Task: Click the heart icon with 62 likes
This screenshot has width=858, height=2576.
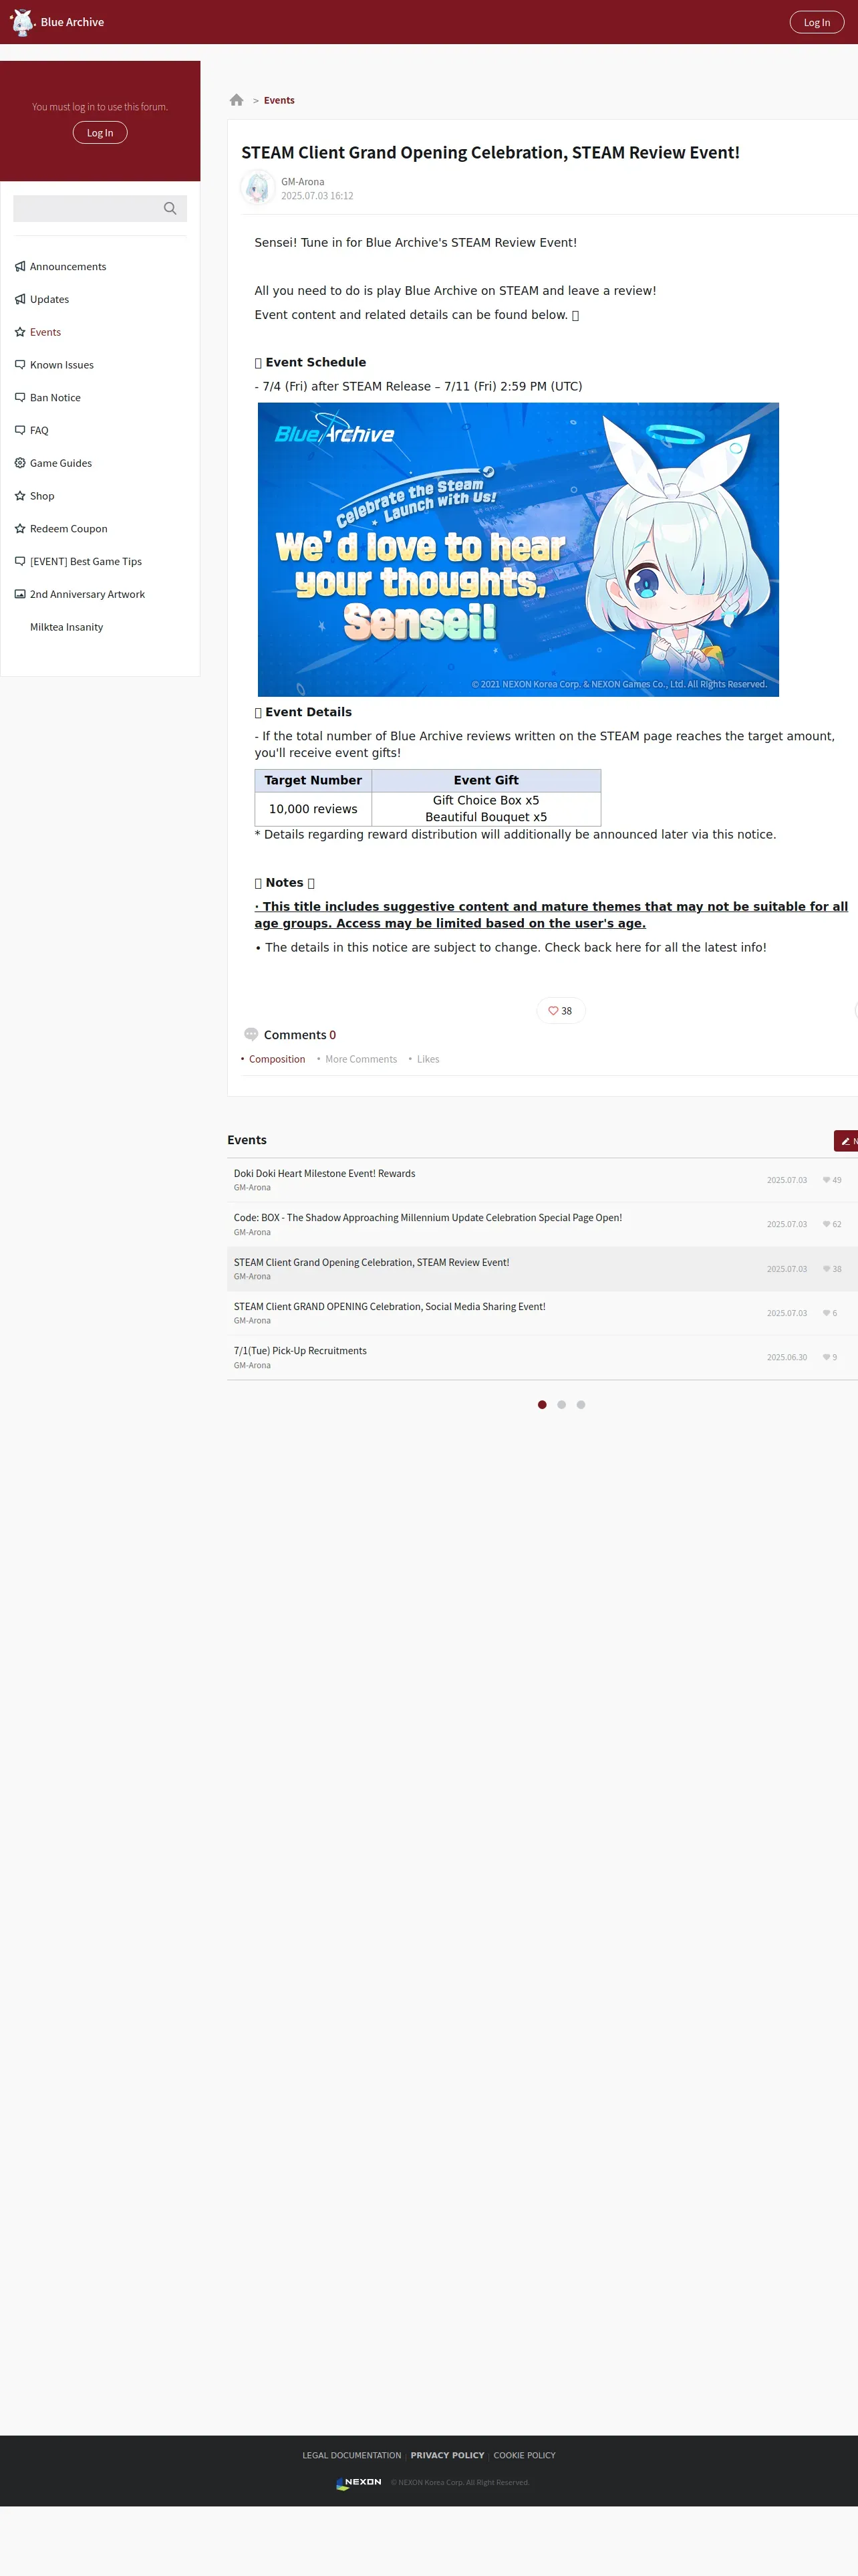Action: 826,1224
